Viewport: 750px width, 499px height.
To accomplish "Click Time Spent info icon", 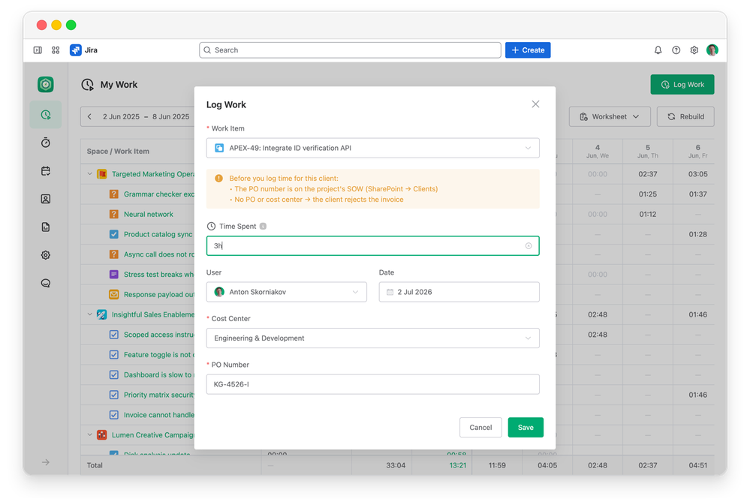I will (x=263, y=226).
